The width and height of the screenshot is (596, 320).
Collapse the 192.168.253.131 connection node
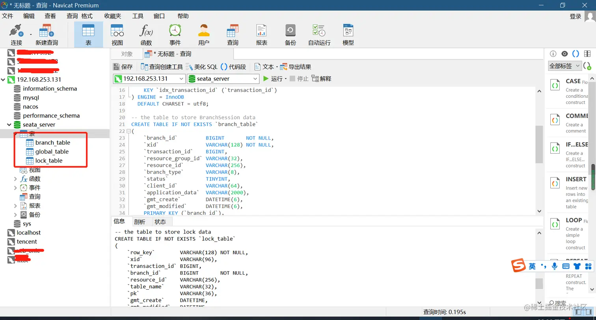4,80
